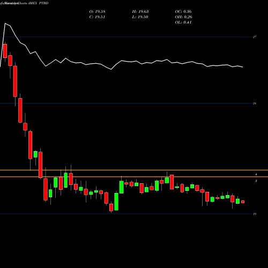Click the high price 'H: 19.63'

pos(140,12)
